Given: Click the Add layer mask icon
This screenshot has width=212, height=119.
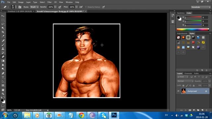Looking at the screenshot, I should point(190,110).
